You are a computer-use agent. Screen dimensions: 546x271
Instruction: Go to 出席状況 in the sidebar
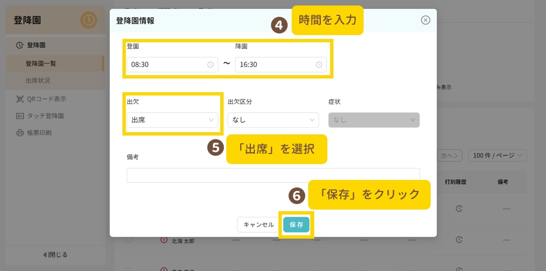[38, 81]
